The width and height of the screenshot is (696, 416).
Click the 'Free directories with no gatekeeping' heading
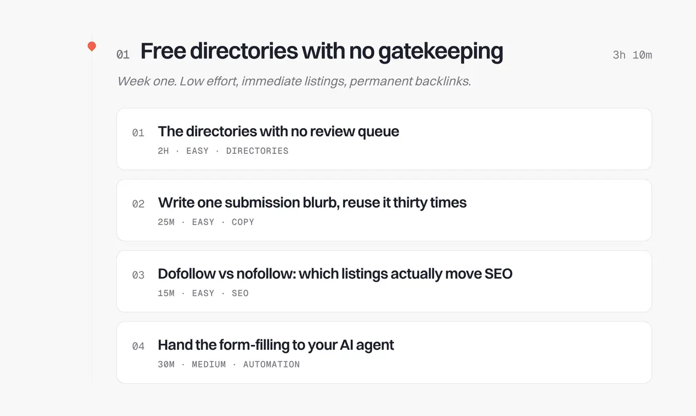coord(322,51)
